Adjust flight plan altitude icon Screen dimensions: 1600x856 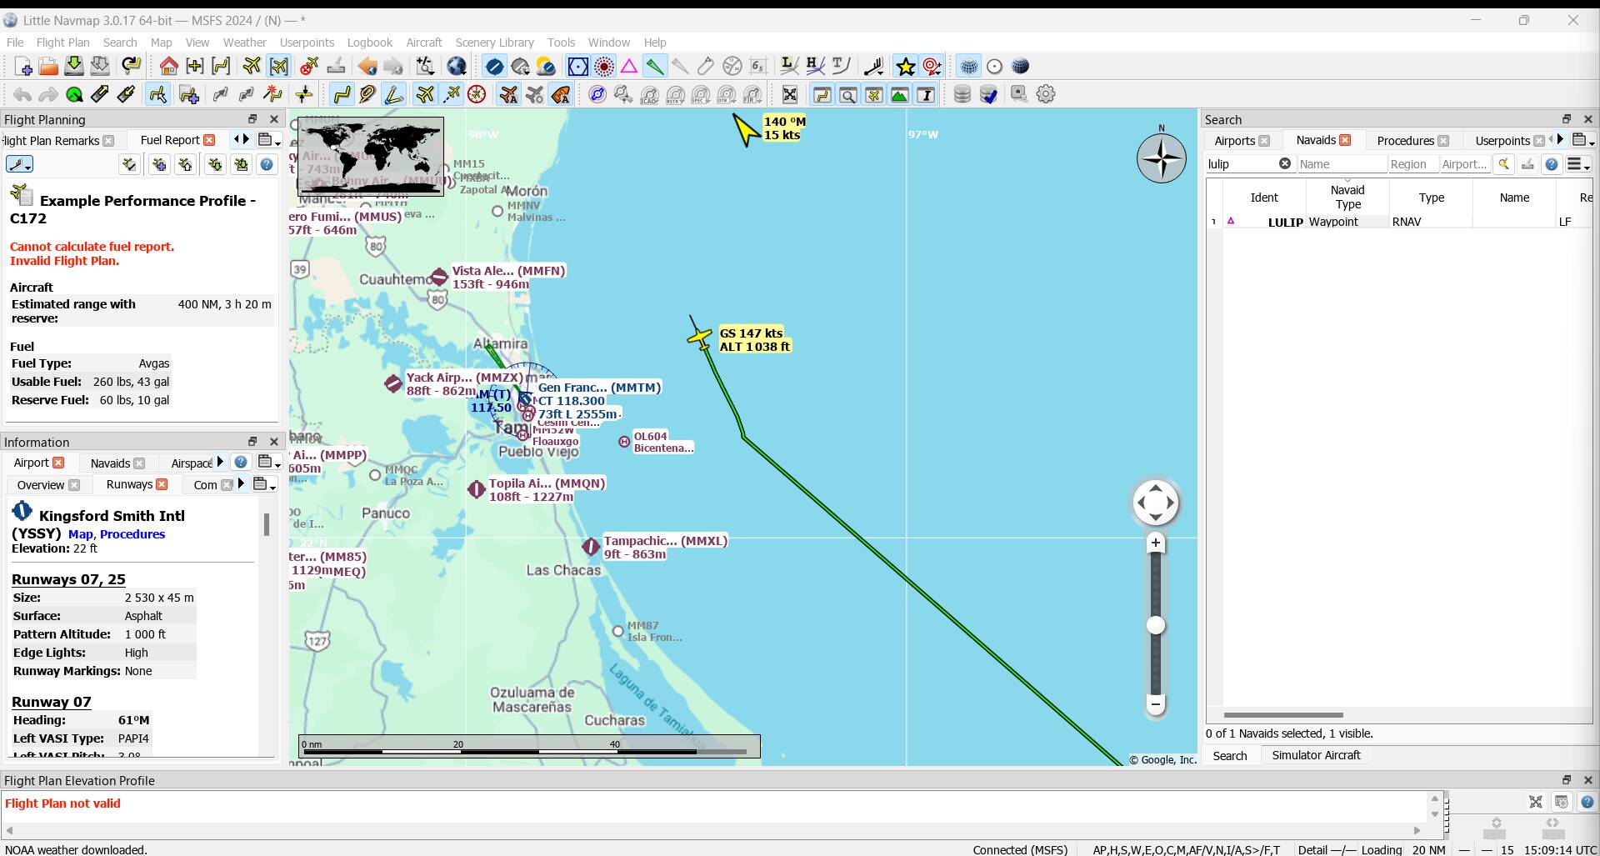pos(304,95)
